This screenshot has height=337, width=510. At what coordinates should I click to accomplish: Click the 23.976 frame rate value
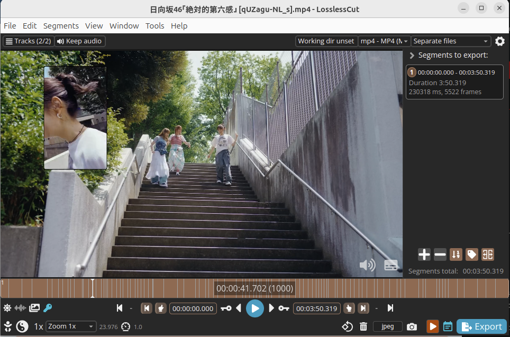coord(108,327)
